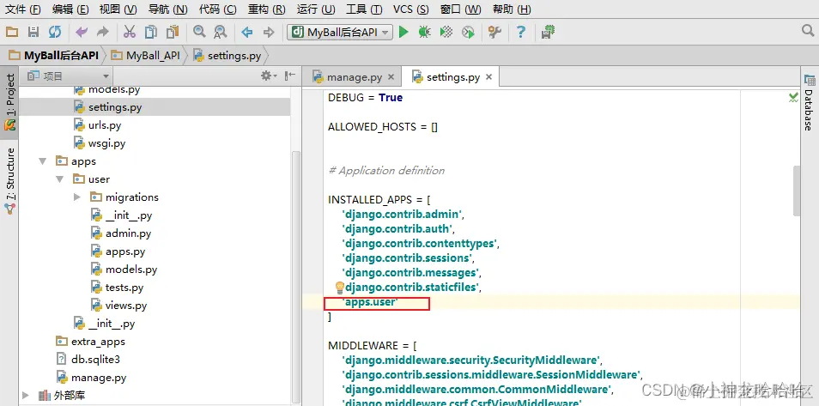Viewport: 819px width, 406px height.
Task: Run MyBall后台API with green play icon
Action: [403, 33]
